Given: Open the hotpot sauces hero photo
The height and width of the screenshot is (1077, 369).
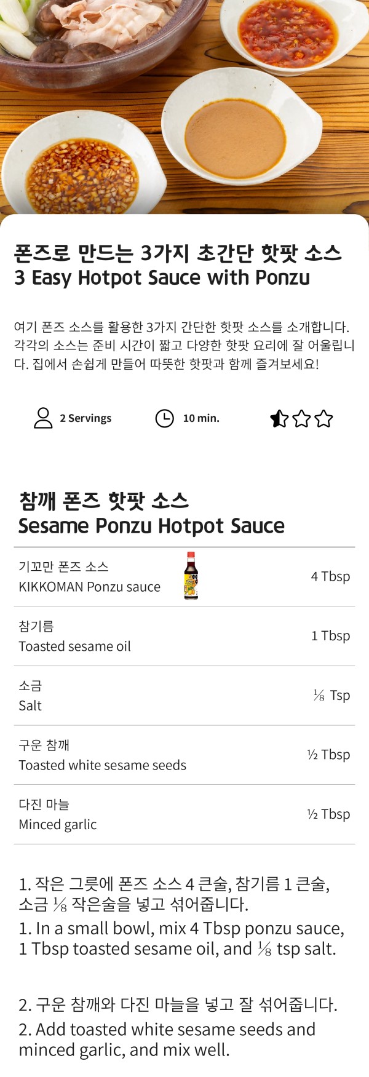Looking at the screenshot, I should (184, 107).
